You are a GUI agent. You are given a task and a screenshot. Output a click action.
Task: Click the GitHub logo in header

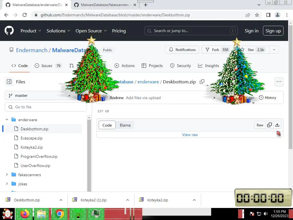9,31
